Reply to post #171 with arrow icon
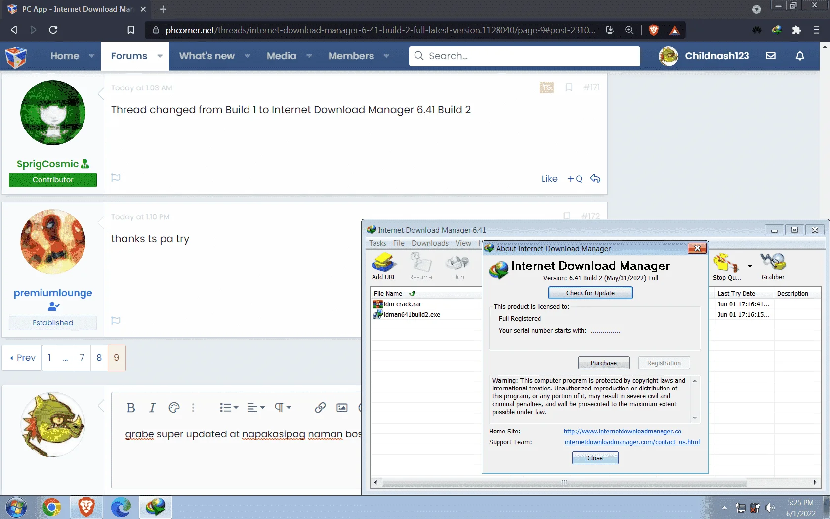Image resolution: width=830 pixels, height=519 pixels. 595,179
